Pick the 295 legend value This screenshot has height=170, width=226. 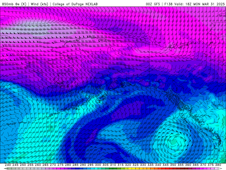[90, 165]
